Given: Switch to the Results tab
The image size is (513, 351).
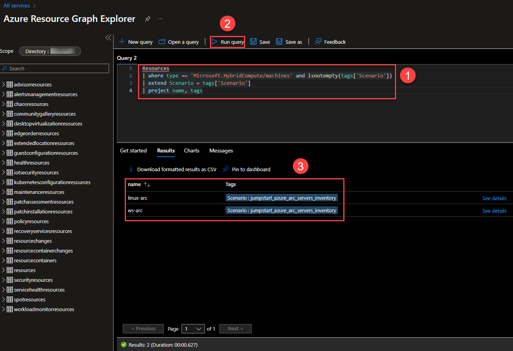Looking at the screenshot, I should 166,150.
